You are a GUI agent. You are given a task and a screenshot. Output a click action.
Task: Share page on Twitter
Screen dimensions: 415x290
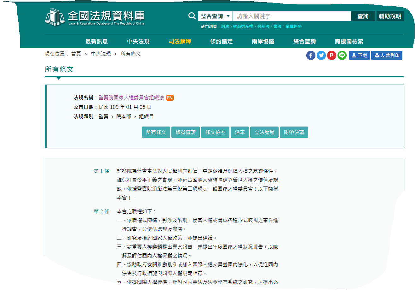pyautogui.click(x=321, y=56)
